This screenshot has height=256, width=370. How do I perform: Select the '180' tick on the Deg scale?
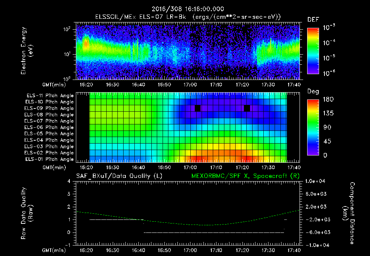(x=328, y=99)
